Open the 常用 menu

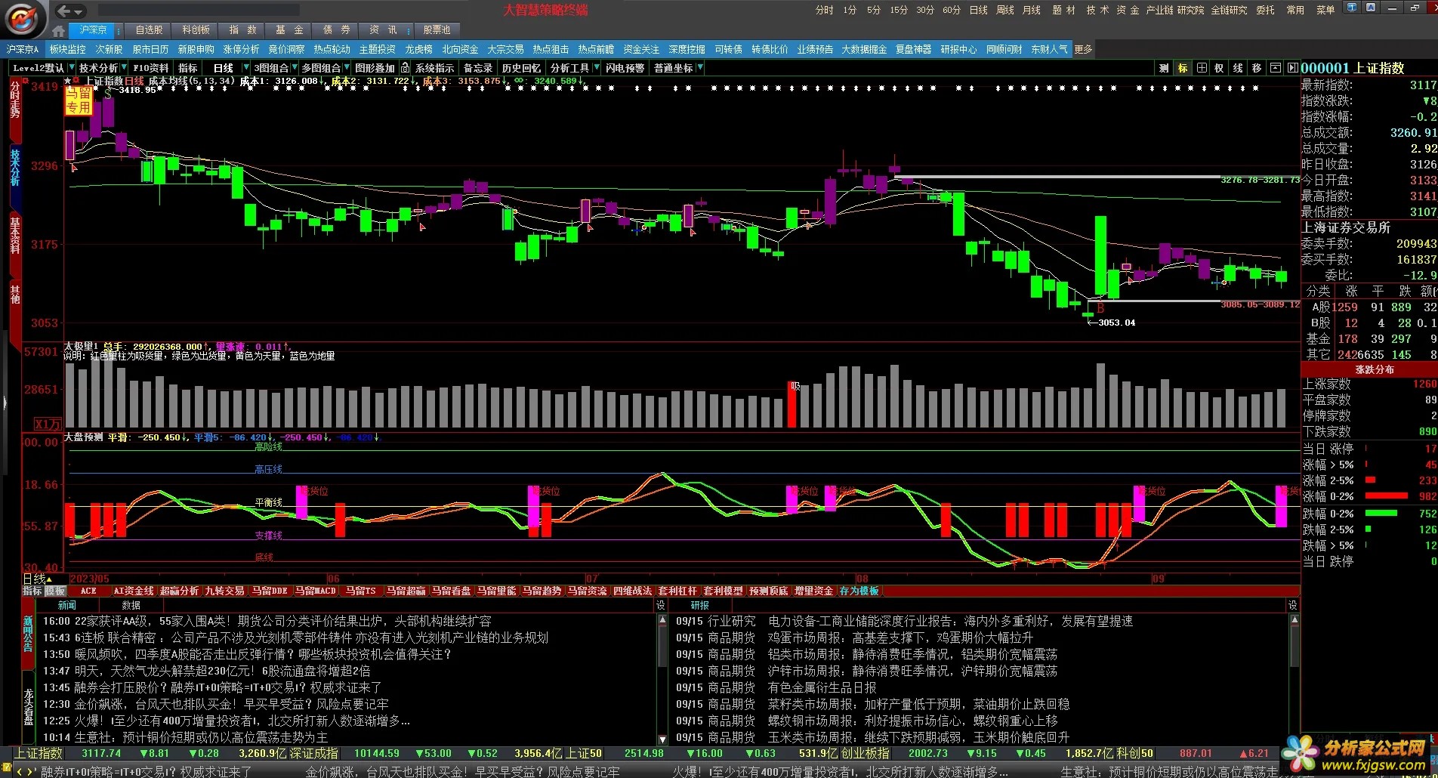1296,10
